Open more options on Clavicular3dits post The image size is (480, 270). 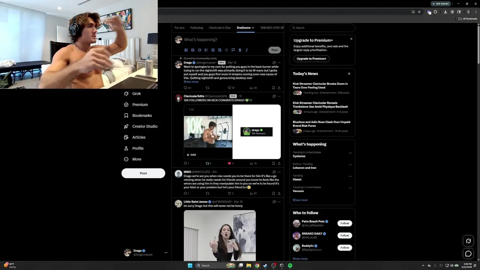(x=279, y=96)
